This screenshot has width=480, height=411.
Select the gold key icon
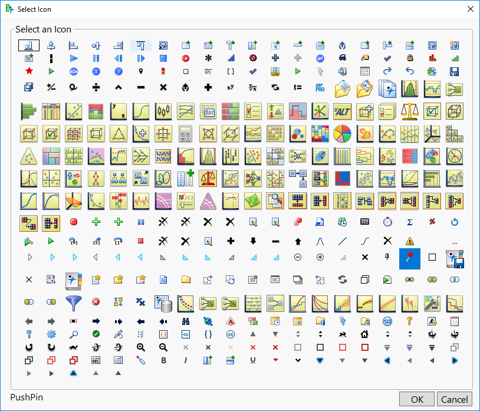(409, 321)
